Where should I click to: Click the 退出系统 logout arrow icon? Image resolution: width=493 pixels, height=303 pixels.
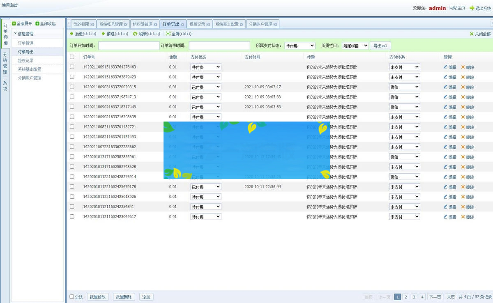(x=472, y=8)
